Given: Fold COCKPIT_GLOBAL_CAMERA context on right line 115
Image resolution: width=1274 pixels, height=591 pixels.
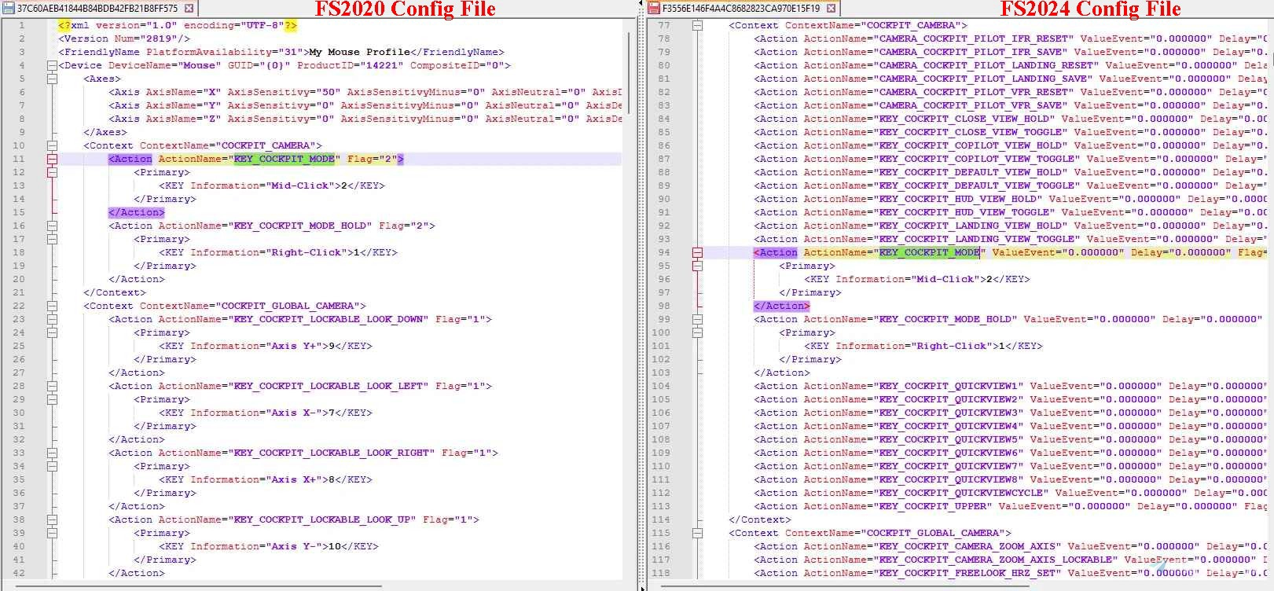Looking at the screenshot, I should (697, 533).
